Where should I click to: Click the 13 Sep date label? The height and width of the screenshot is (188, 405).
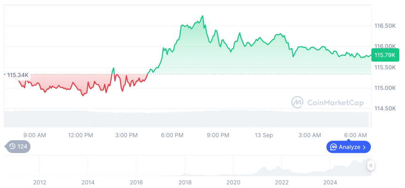click(x=264, y=135)
